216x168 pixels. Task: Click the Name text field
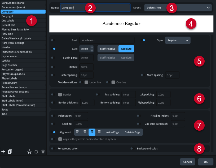(x=95, y=8)
